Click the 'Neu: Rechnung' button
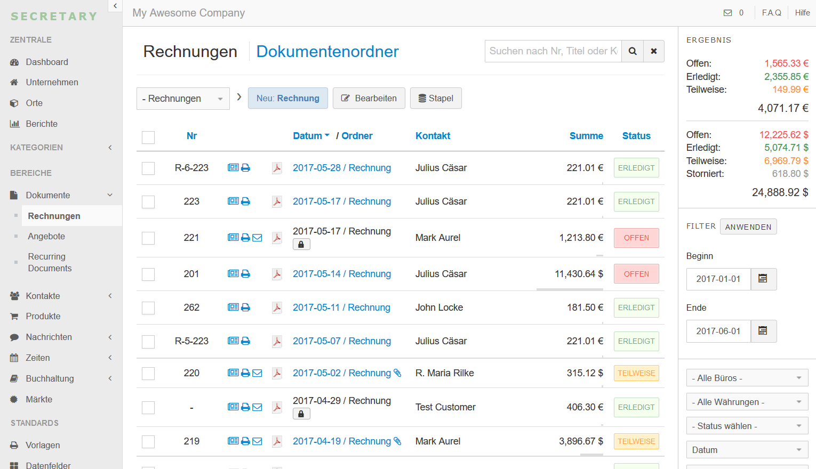The image size is (816, 469). (x=287, y=98)
